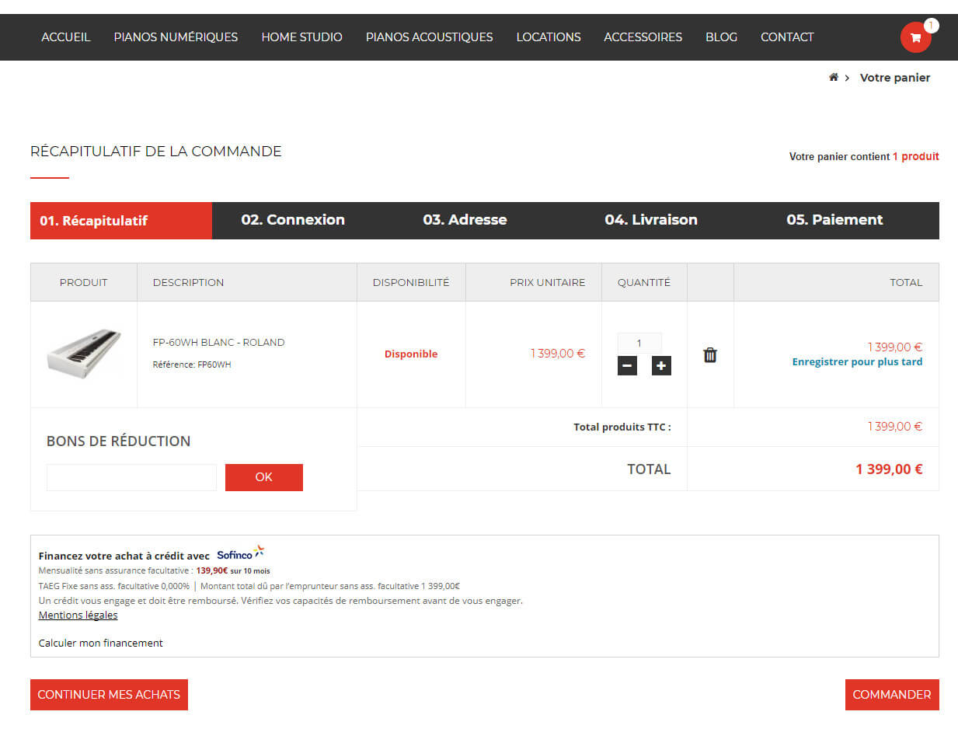Open the shopping cart icon in header
Image resolution: width=958 pixels, height=729 pixels.
pos(915,37)
